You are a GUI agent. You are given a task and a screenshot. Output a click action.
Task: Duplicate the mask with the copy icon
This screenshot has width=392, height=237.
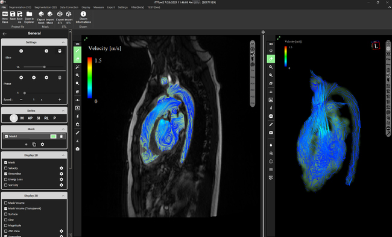(x=34, y=144)
